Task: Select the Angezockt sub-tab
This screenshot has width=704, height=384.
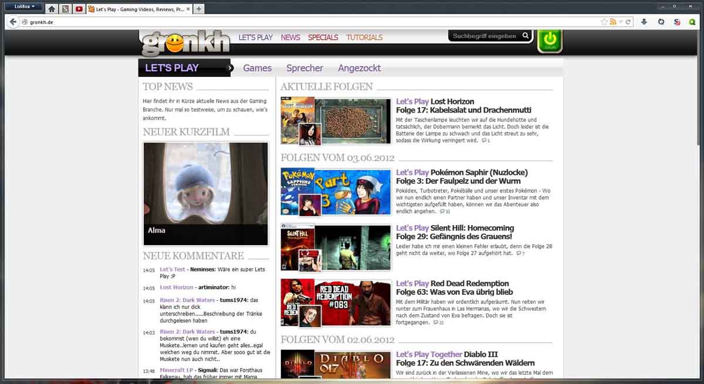Action: (x=359, y=68)
